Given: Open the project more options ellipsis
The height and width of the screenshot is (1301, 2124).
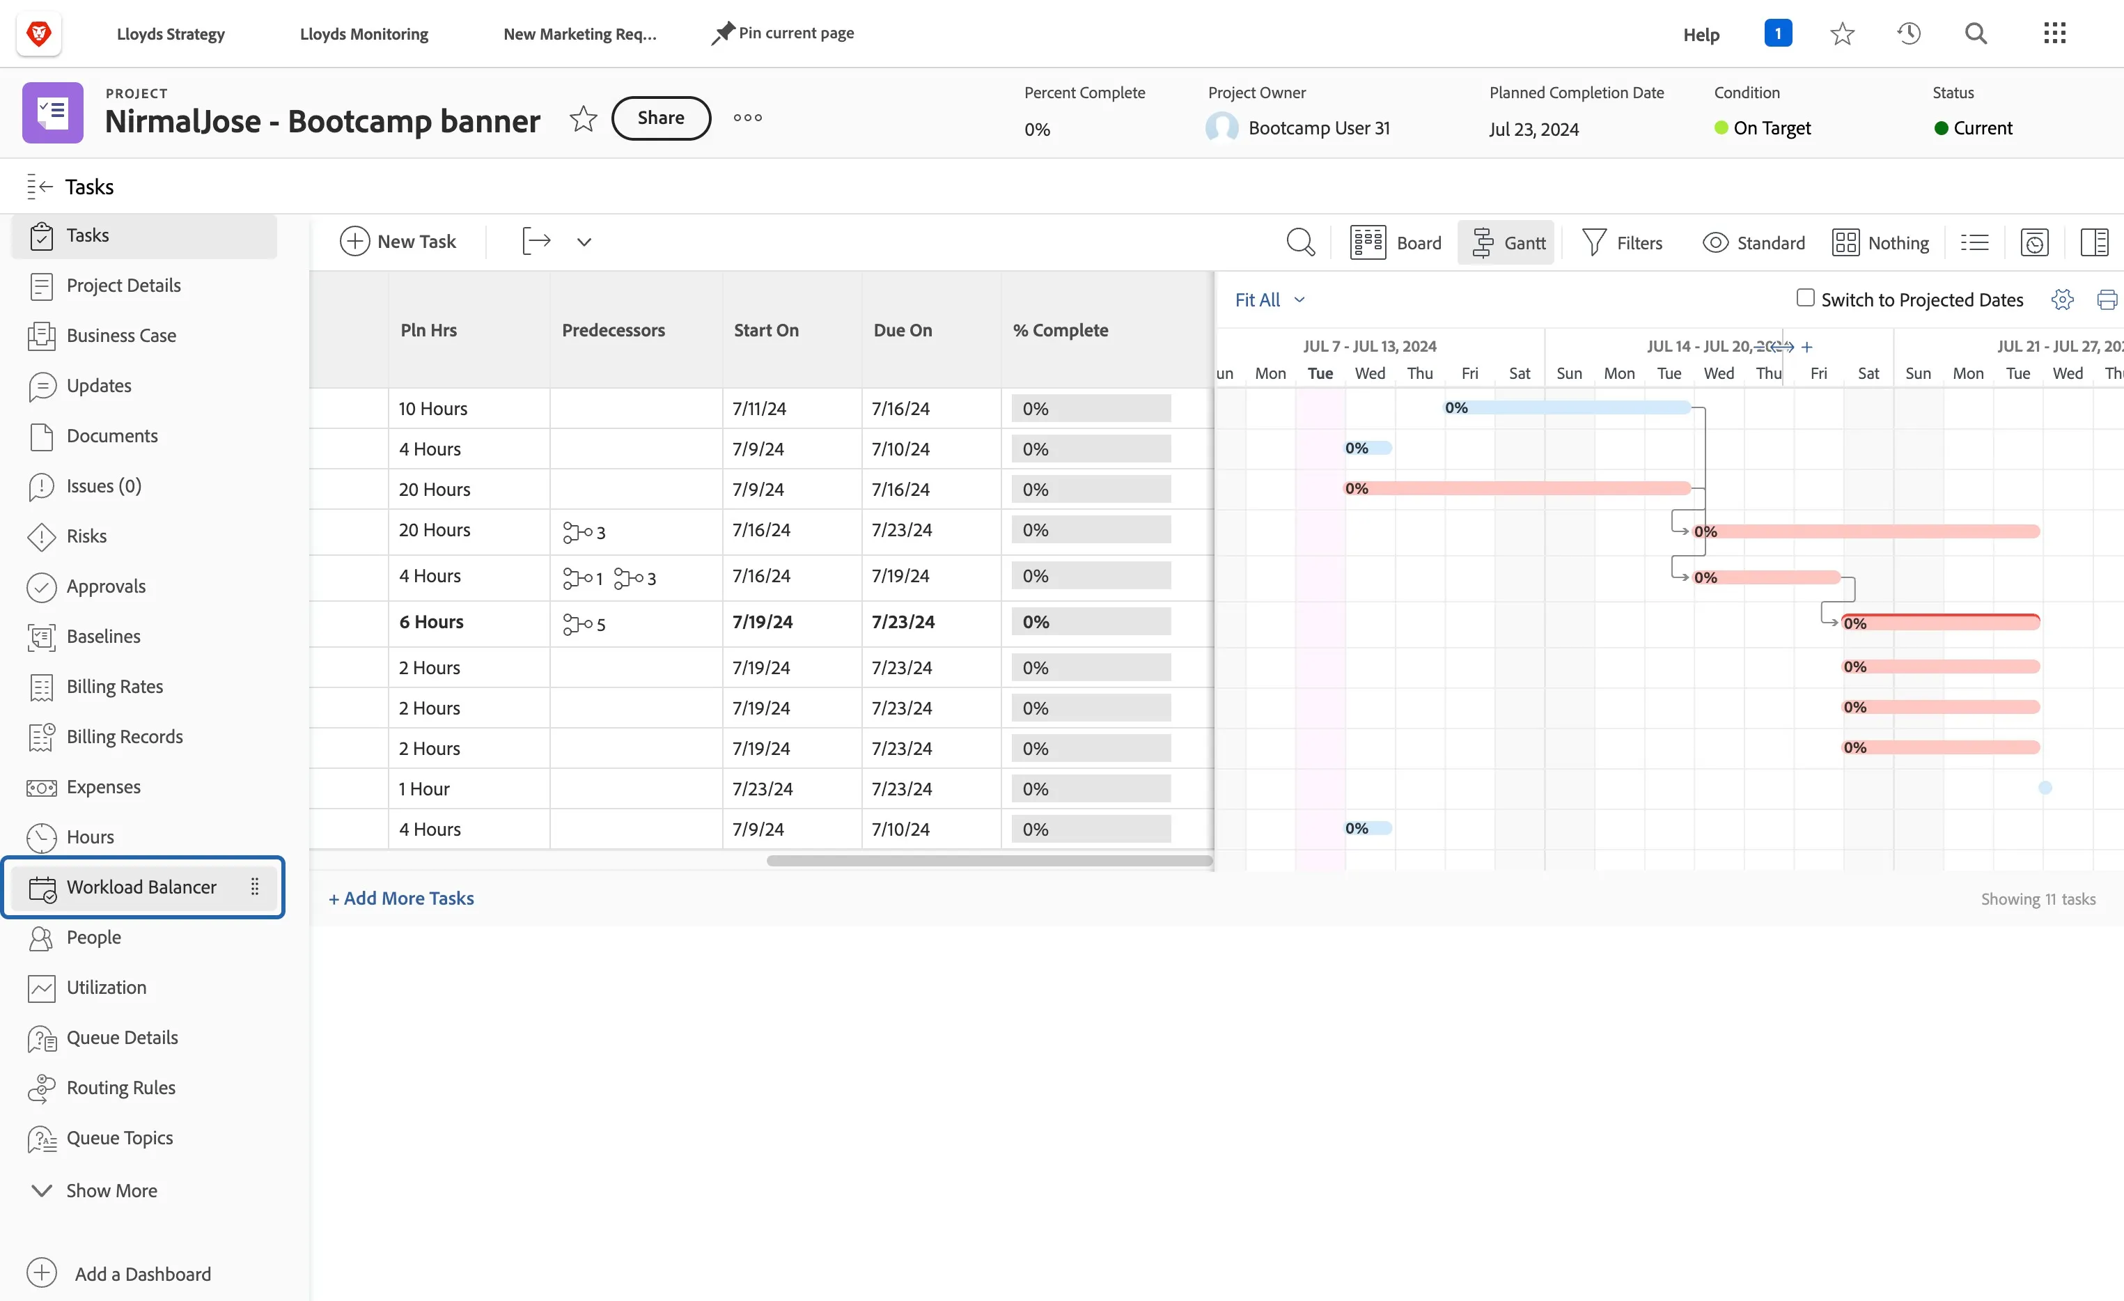Looking at the screenshot, I should point(747,118).
